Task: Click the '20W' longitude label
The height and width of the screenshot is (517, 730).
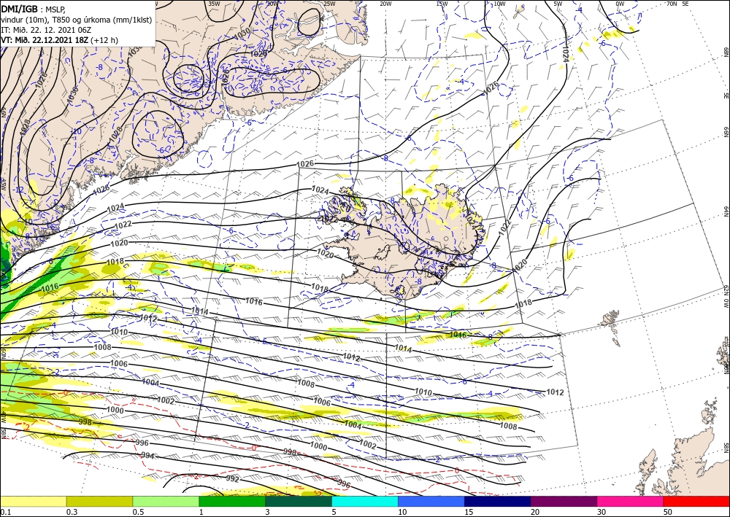Action: coord(385,4)
